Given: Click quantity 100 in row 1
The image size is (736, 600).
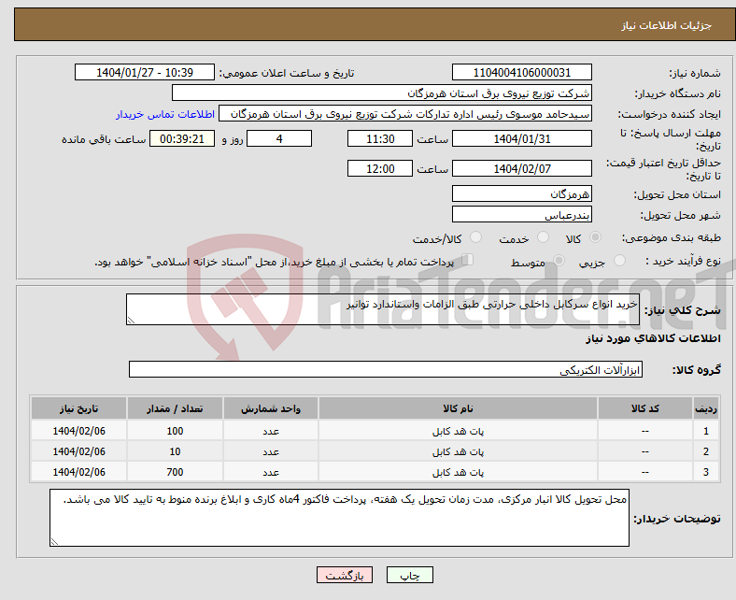Looking at the screenshot, I should [175, 431].
